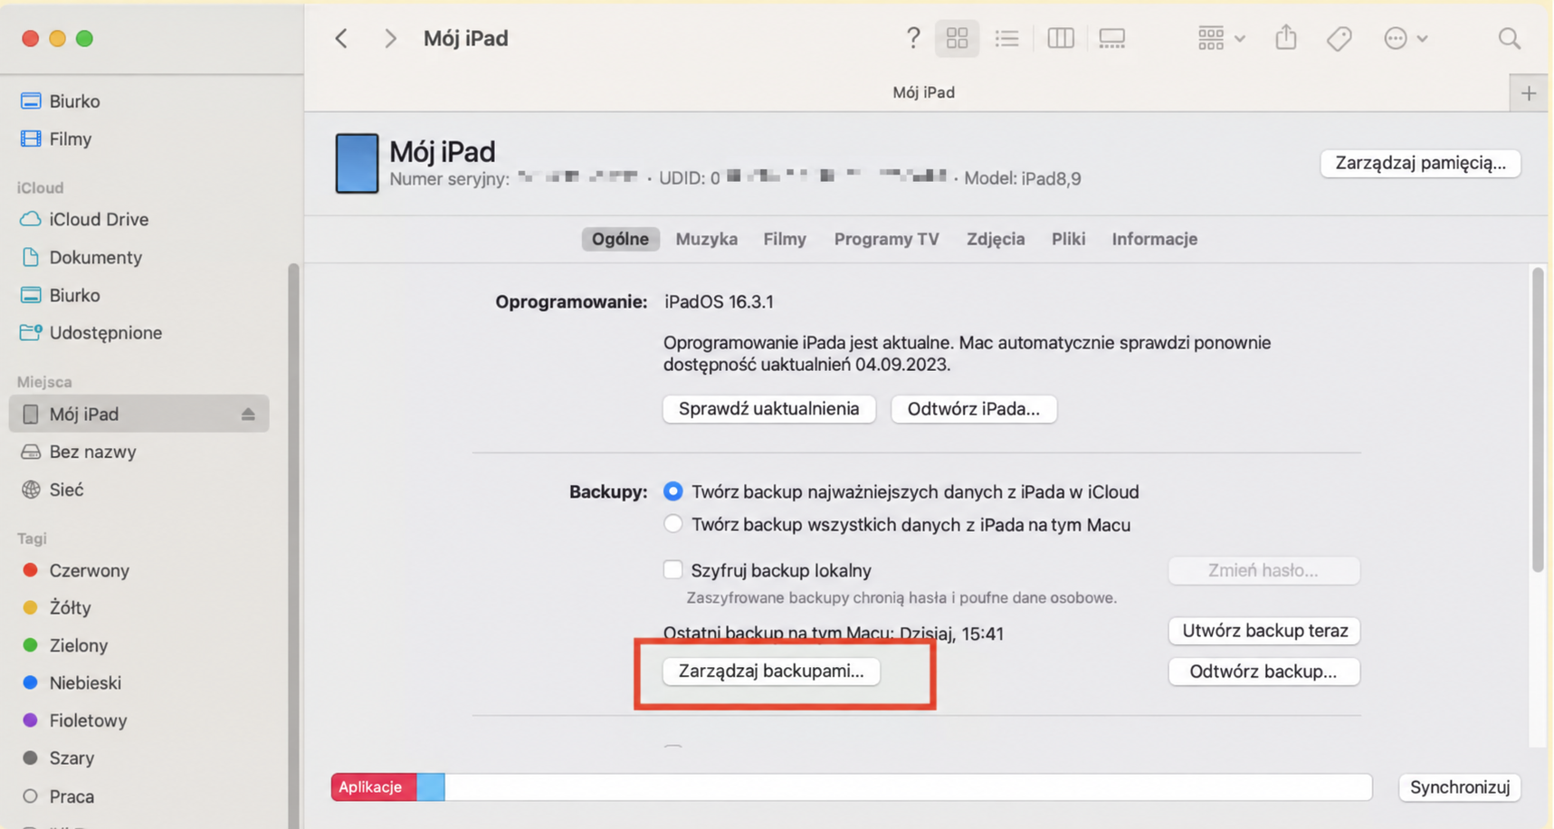Open Udostępnione in sidebar
This screenshot has width=1554, height=829.
[x=91, y=332]
